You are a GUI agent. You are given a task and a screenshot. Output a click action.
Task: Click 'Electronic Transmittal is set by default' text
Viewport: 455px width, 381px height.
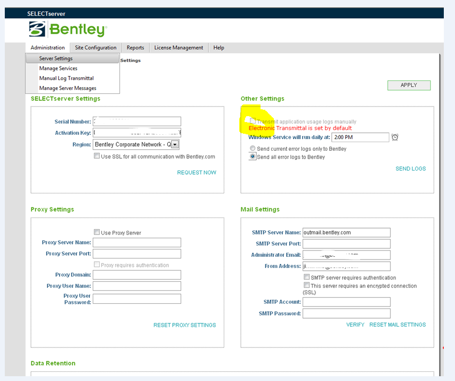pyautogui.click(x=300, y=128)
